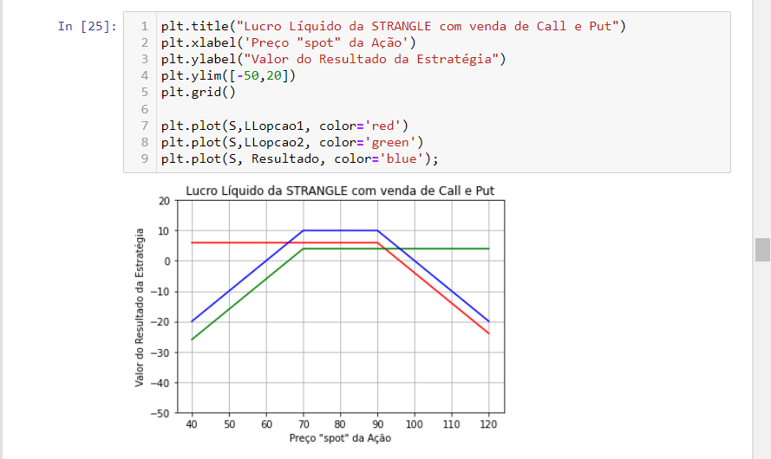Click the plt.xlabel line of code
The width and height of the screenshot is (771, 459).
click(x=288, y=42)
